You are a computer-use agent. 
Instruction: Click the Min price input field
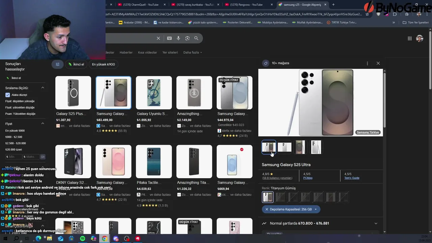click(13, 157)
